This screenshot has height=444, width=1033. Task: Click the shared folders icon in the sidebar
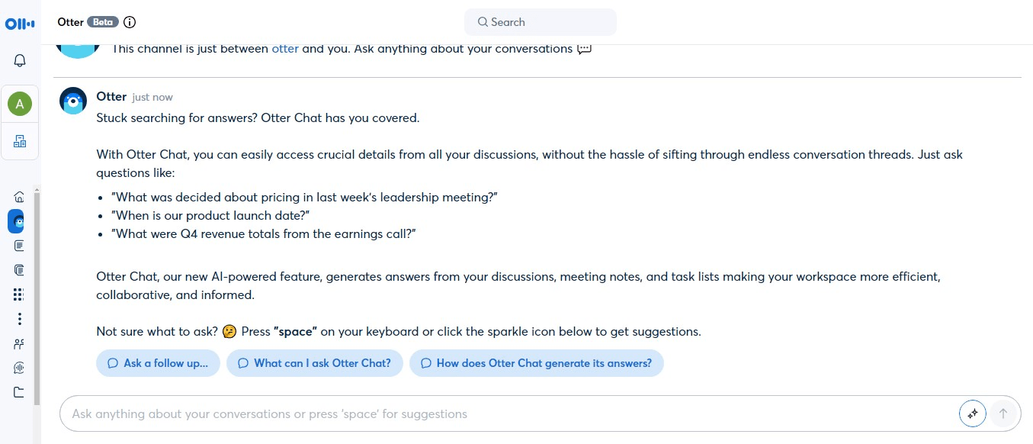(x=17, y=269)
